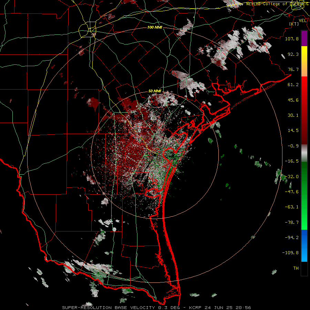
Task: Click the 50 NMI range ring label
Action: coord(155,91)
